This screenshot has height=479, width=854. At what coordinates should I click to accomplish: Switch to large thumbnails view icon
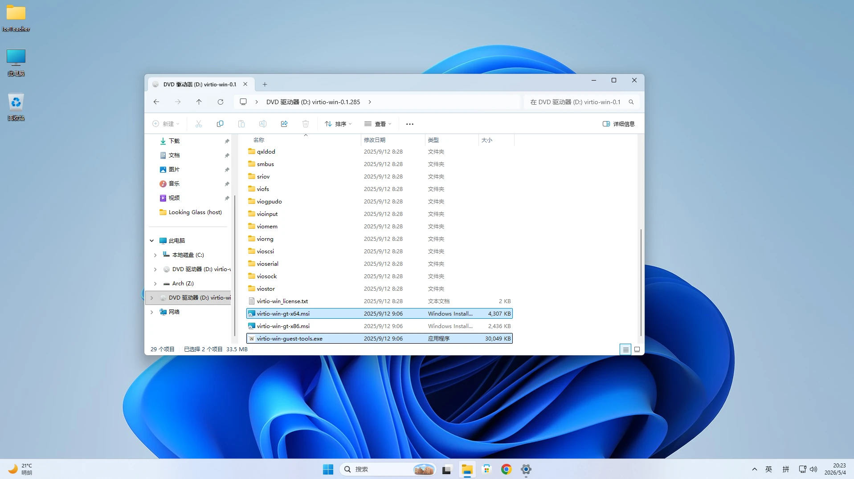[637, 349]
